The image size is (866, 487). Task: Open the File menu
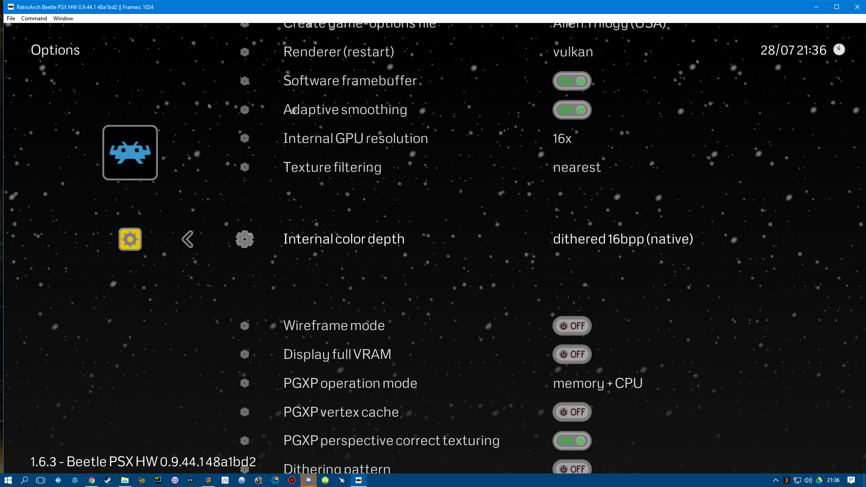coord(11,18)
